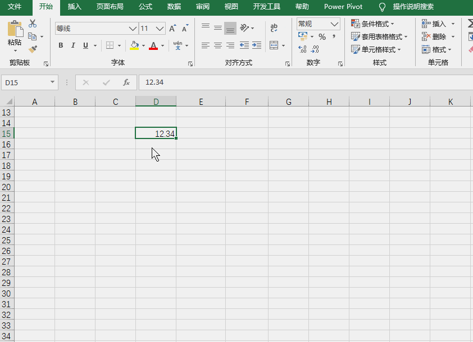
Task: Toggle Italic formatting
Action: pos(73,45)
